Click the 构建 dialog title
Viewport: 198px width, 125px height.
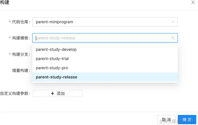click(5, 3)
